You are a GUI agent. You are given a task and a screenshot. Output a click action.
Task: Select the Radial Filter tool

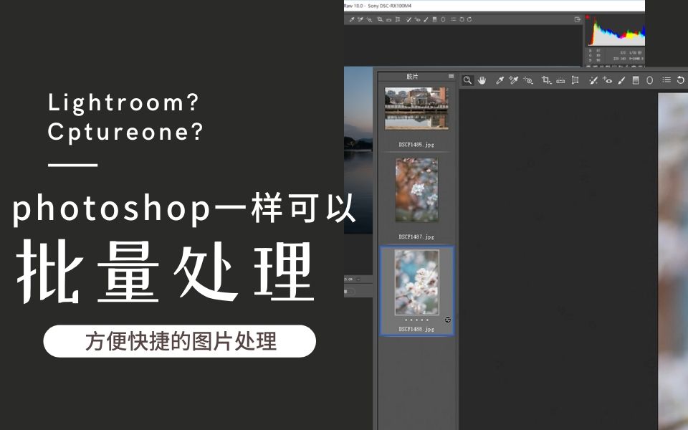coord(650,80)
